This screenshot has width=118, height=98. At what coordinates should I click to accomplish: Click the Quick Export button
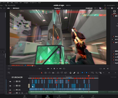tap(110, 5)
